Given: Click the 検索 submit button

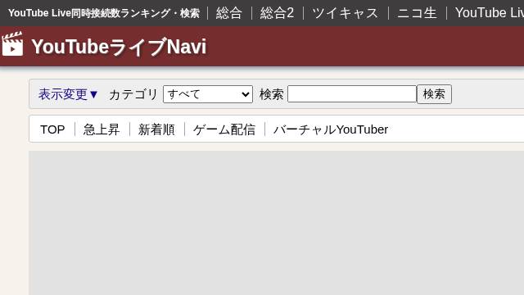Looking at the screenshot, I should coord(434,94).
